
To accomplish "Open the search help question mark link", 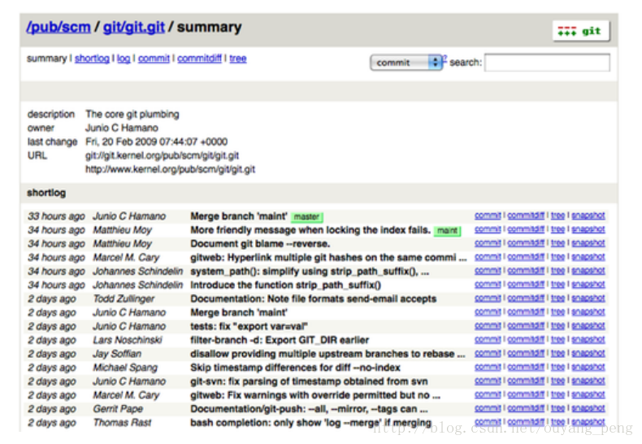I will click(445, 58).
